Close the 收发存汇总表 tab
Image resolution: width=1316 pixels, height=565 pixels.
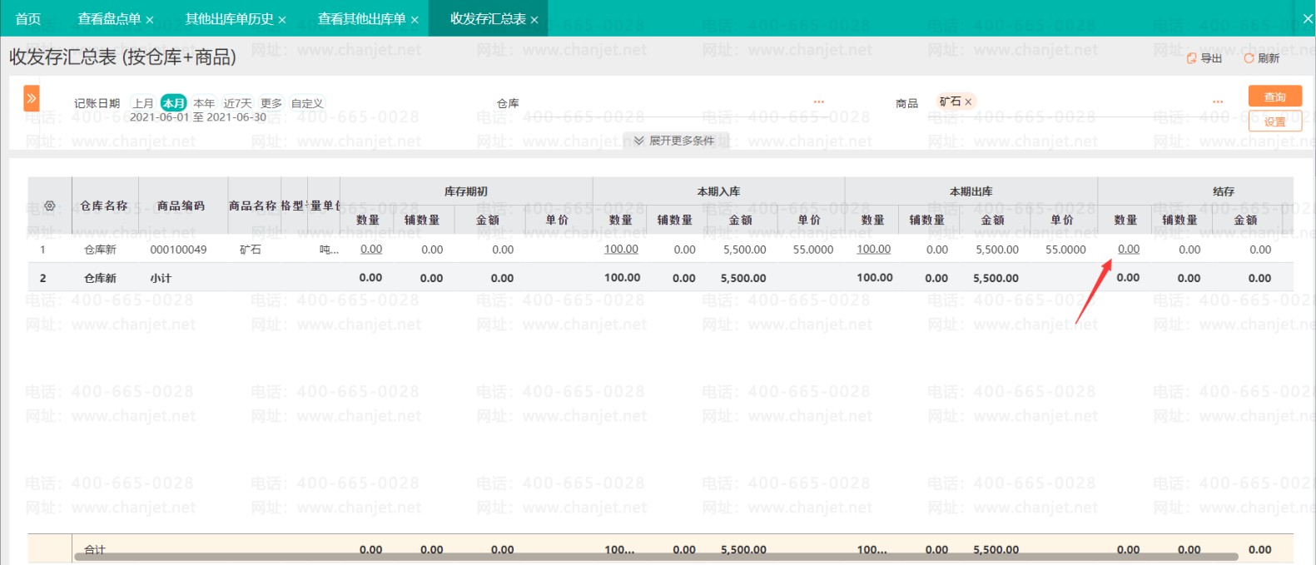pos(534,20)
